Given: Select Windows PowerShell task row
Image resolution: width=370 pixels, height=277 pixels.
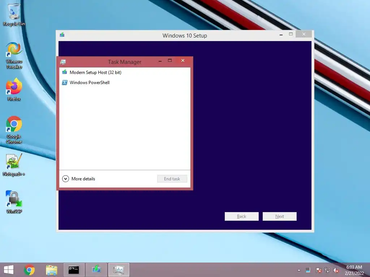Looking at the screenshot, I should pos(125,83).
